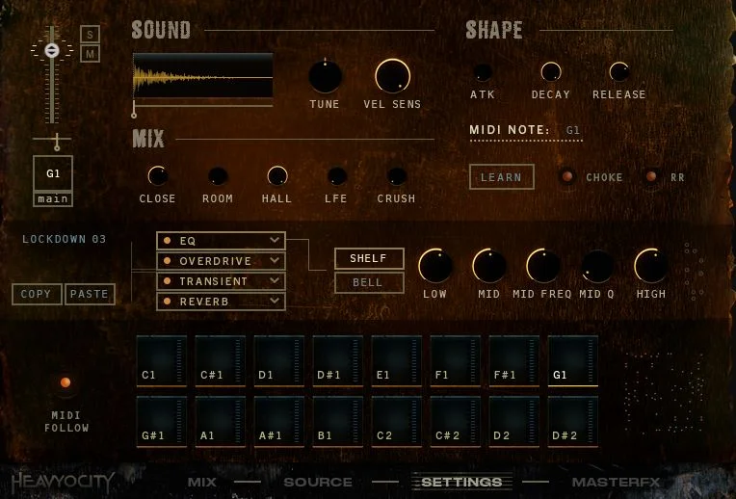This screenshot has width=736, height=499.
Task: Expand the EQ effect dropdown arrow
Action: tap(275, 240)
